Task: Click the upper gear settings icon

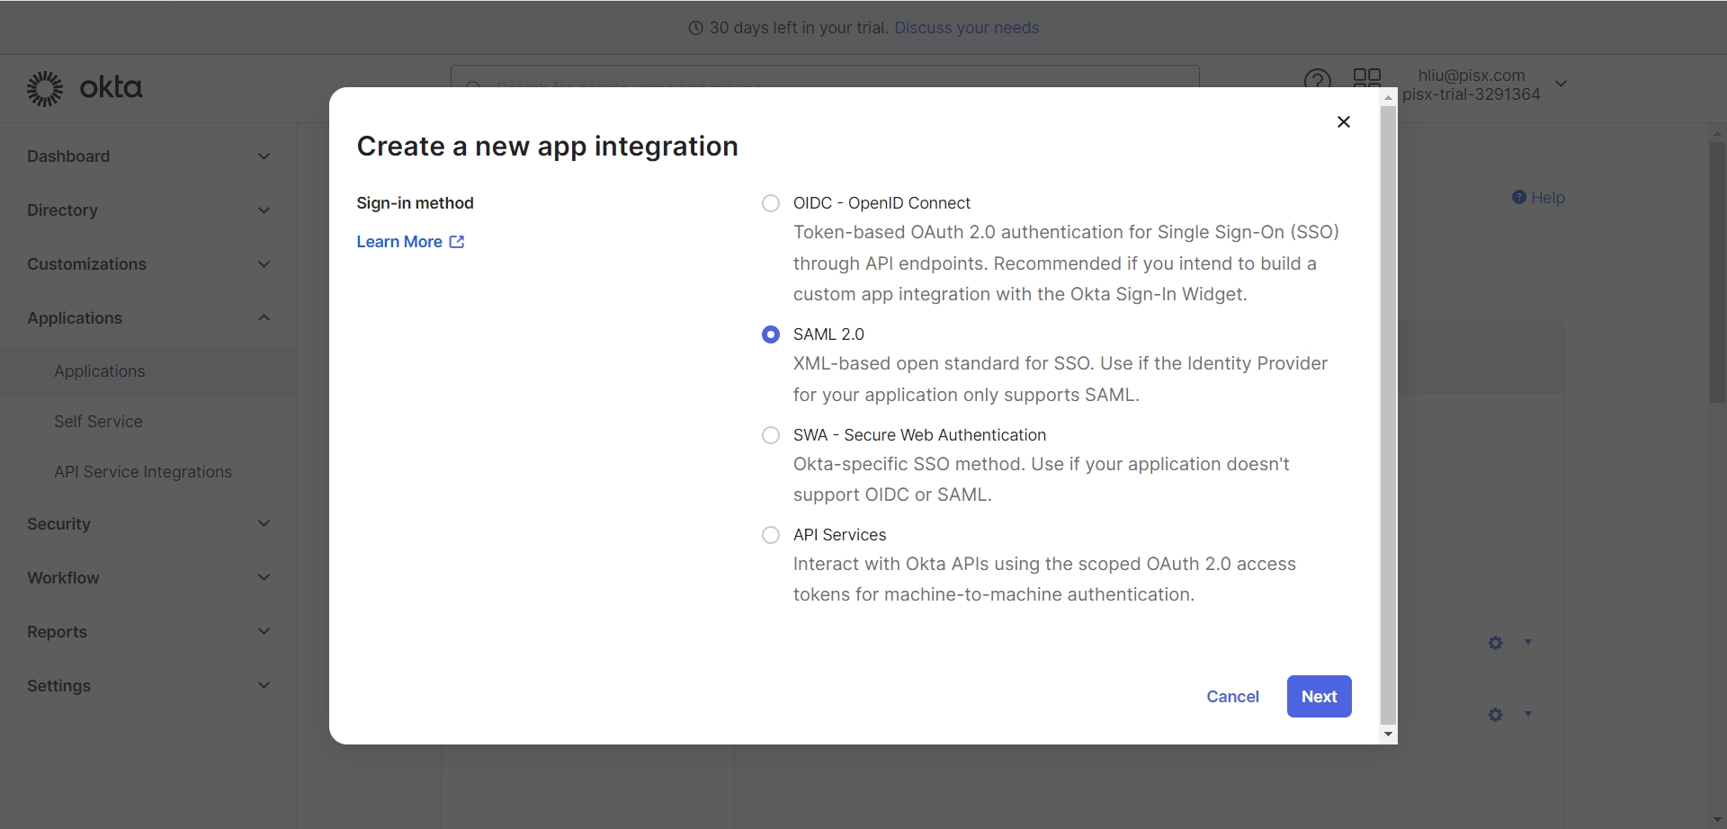Action: click(x=1495, y=643)
